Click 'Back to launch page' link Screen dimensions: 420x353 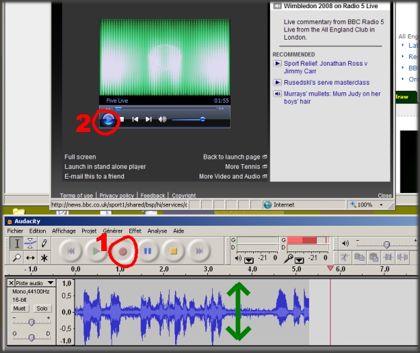(232, 157)
